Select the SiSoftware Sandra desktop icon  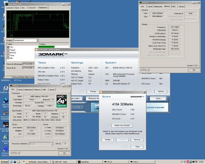(x=5, y=152)
